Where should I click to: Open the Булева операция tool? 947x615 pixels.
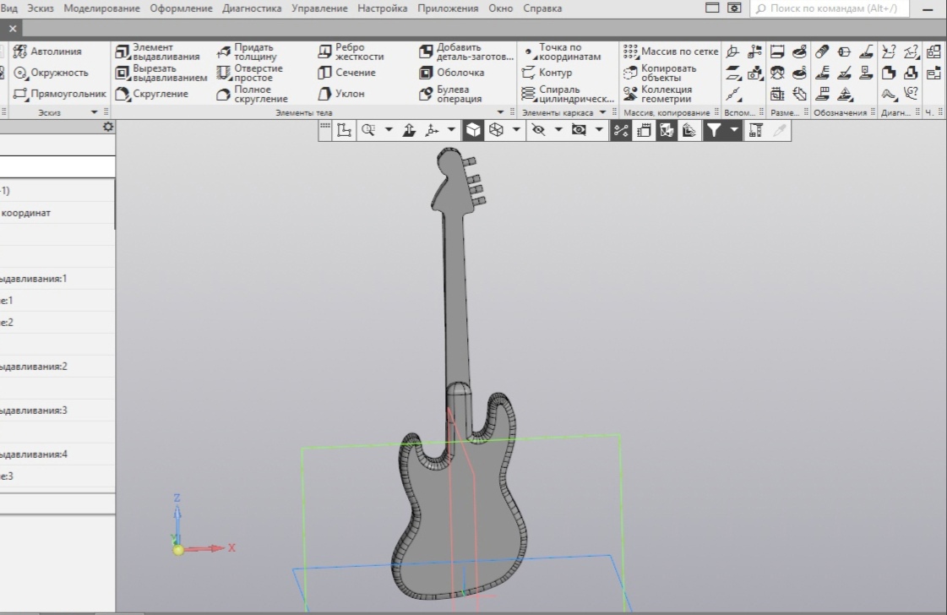point(456,94)
